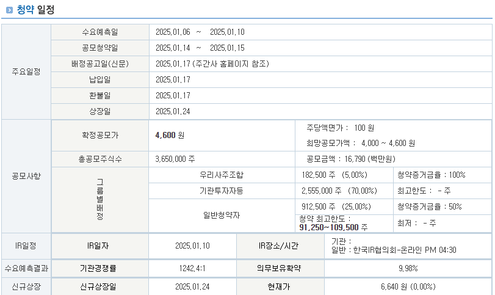
Task: Click 청약증거금율 : 50% text
Action: click(x=429, y=206)
